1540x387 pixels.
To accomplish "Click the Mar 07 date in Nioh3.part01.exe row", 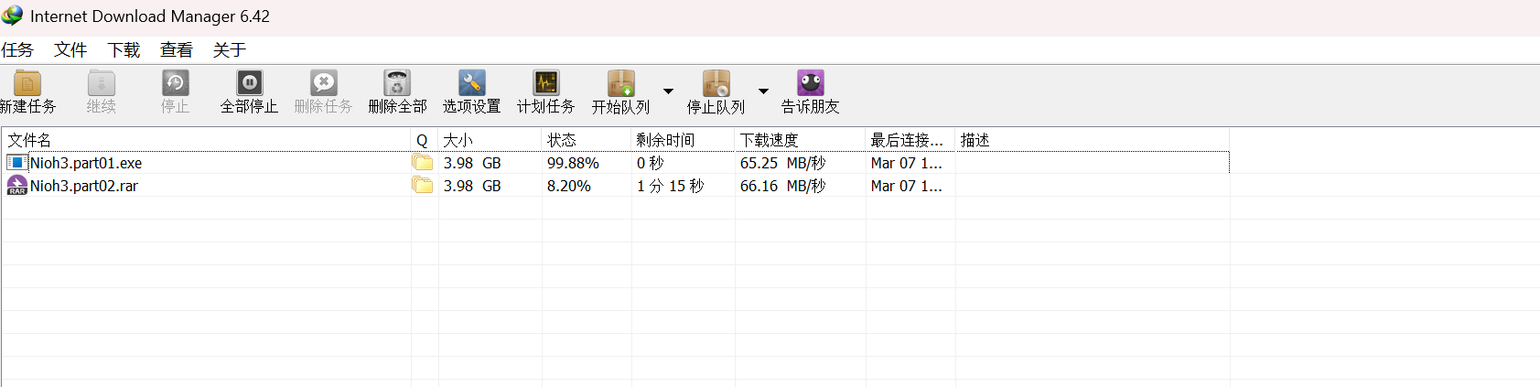I will [906, 163].
